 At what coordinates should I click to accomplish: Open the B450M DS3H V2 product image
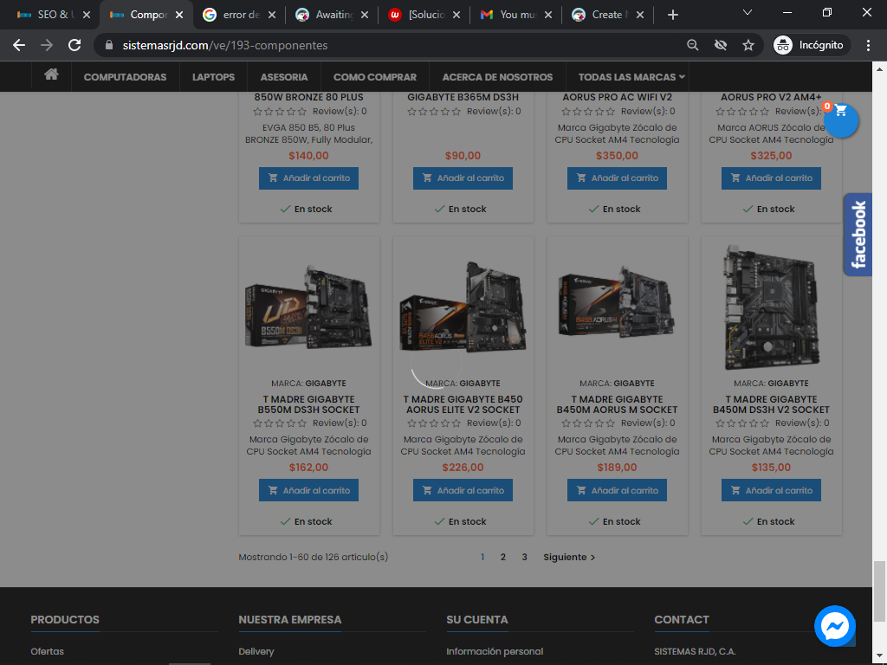(x=771, y=307)
